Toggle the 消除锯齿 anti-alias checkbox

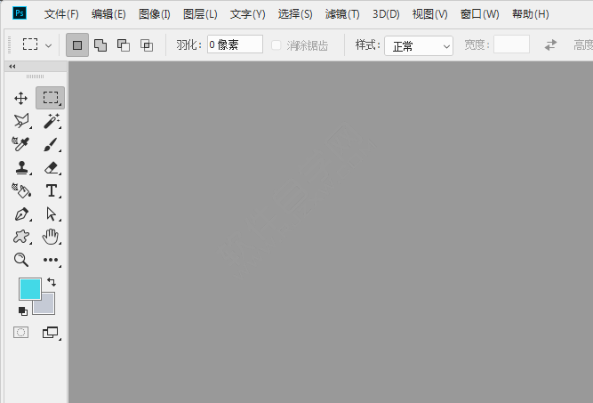(276, 45)
